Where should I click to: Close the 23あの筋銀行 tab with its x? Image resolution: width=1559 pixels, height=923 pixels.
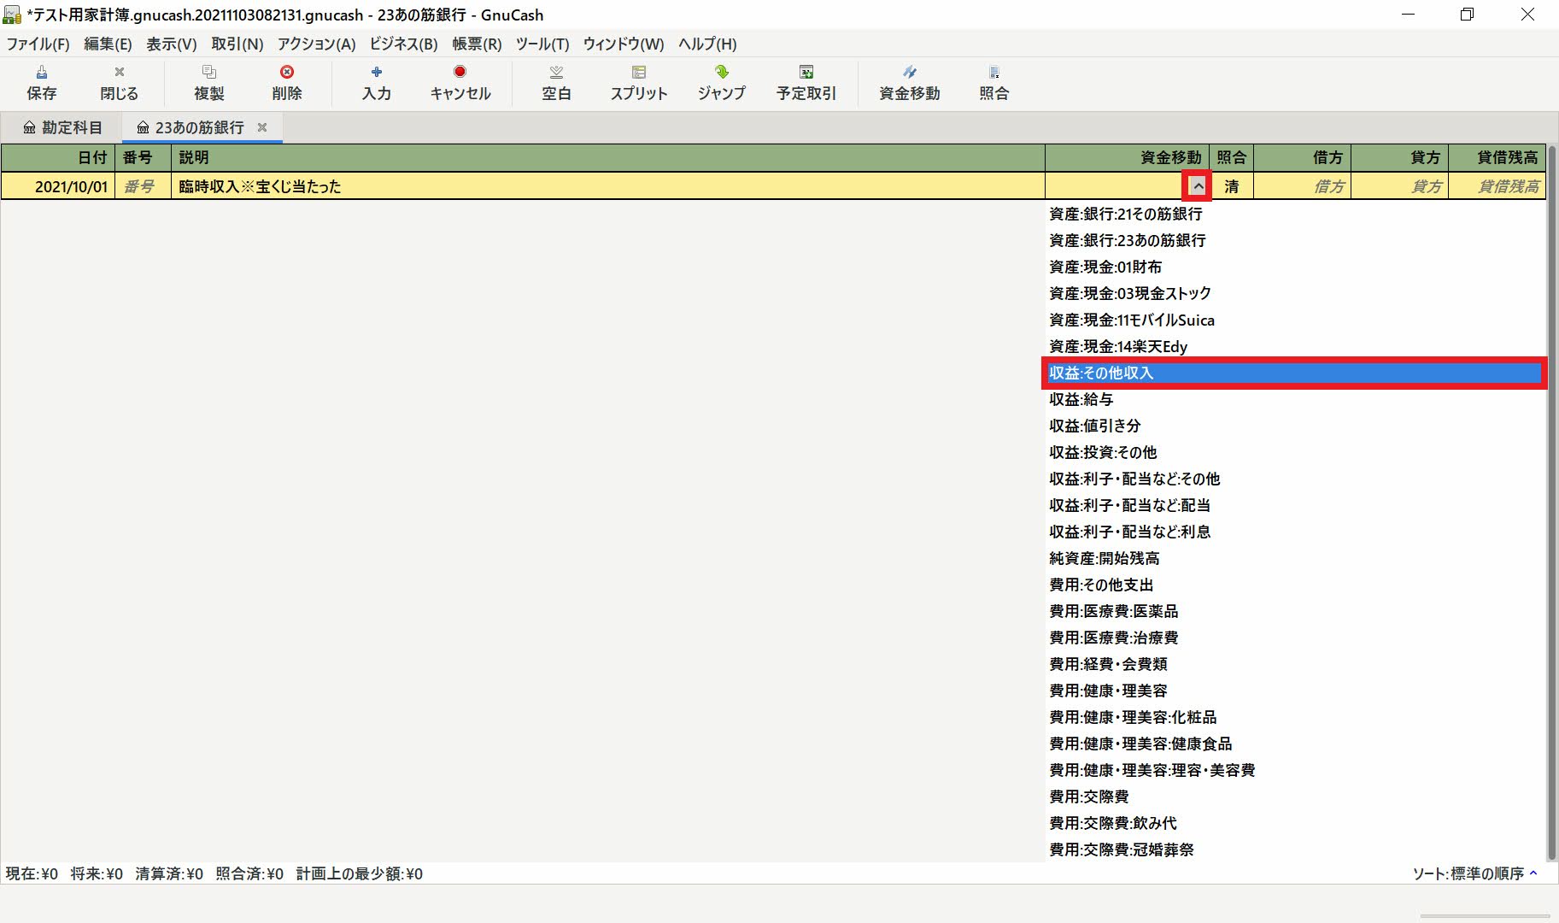[x=262, y=127]
